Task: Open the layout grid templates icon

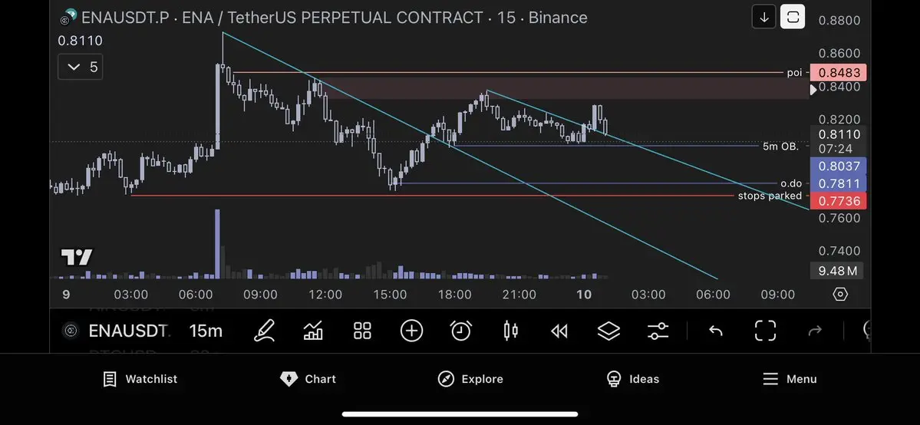Action: (x=362, y=331)
